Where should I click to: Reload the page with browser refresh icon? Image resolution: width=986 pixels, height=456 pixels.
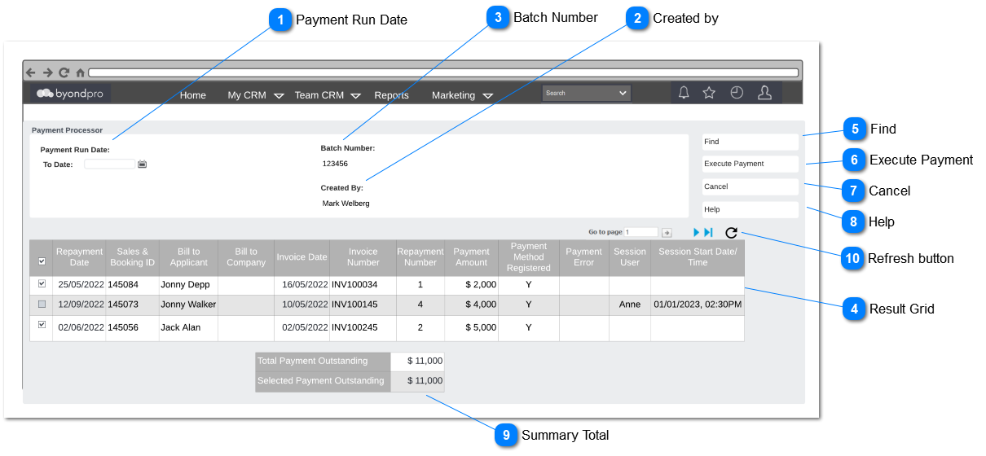point(64,72)
